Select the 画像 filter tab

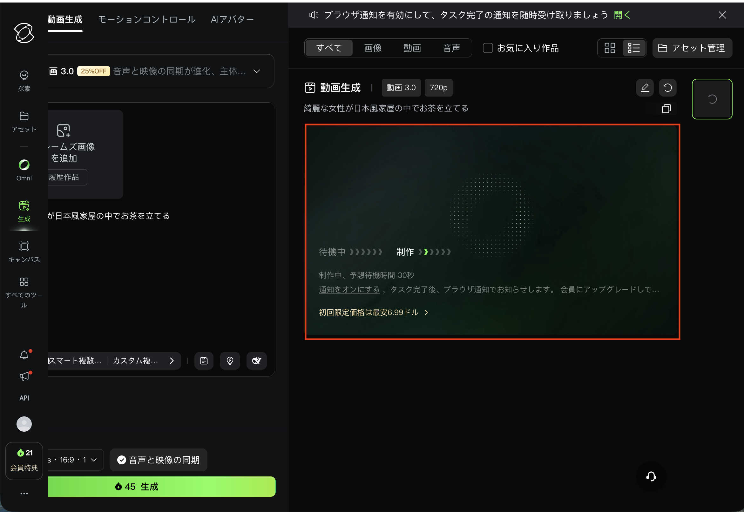pyautogui.click(x=373, y=48)
